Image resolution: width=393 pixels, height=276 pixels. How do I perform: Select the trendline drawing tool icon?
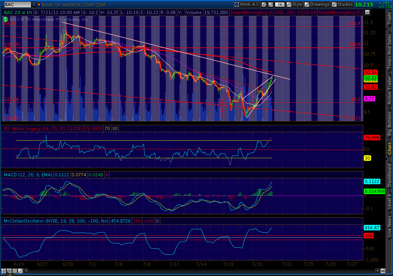point(20,271)
